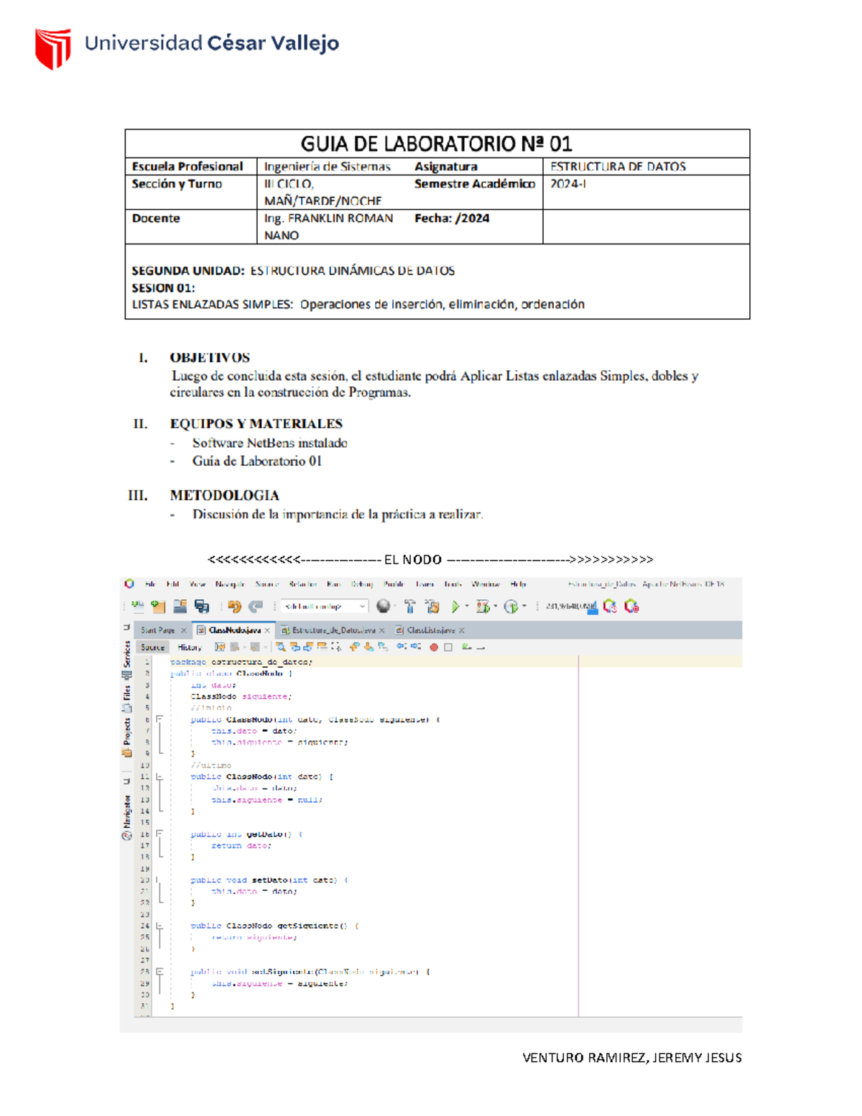Click the Debug Project icon
862x1116 pixels.
click(x=483, y=607)
